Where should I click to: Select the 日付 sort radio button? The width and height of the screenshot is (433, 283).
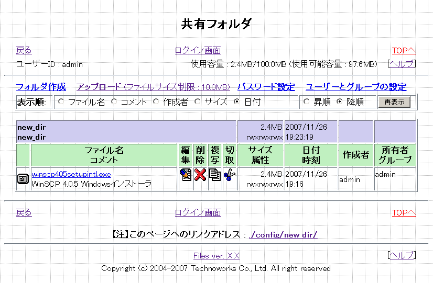(237, 101)
